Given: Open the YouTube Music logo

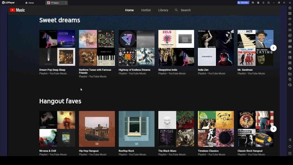Looking at the screenshot, I should coord(17,10).
